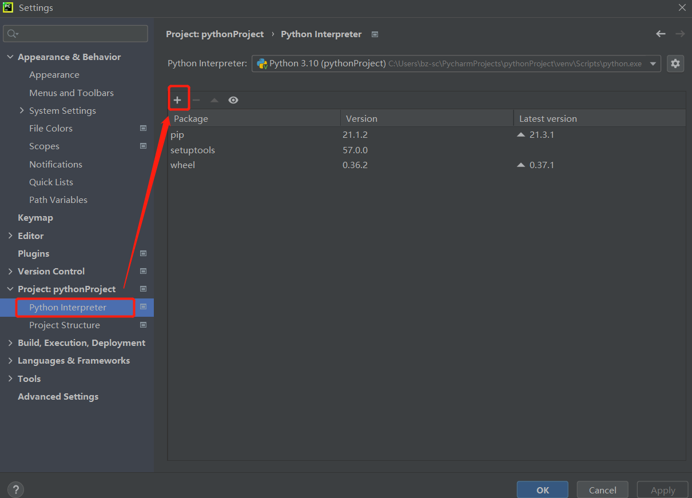This screenshot has height=498, width=692.
Task: Click wheel latest version 0.37.1
Action: click(542, 165)
